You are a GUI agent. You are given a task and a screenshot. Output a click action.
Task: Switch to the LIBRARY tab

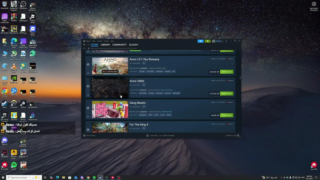pos(105,45)
